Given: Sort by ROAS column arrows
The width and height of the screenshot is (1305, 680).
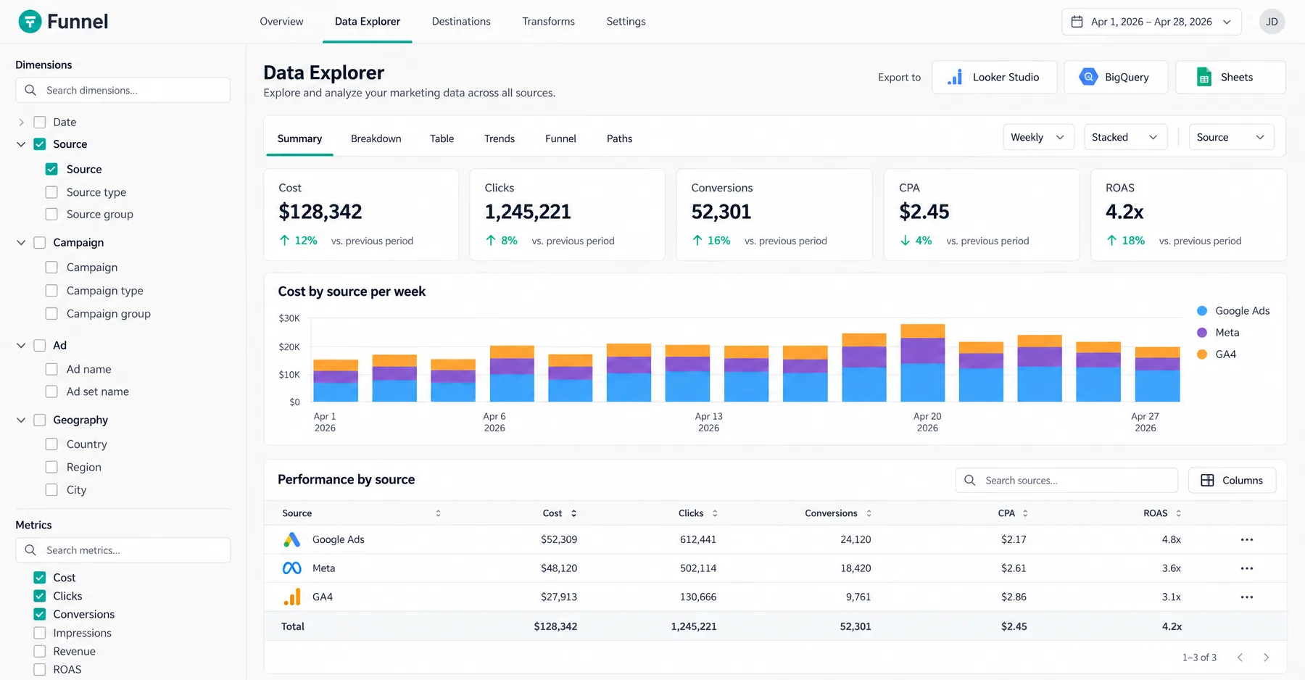Looking at the screenshot, I should click(x=1178, y=513).
